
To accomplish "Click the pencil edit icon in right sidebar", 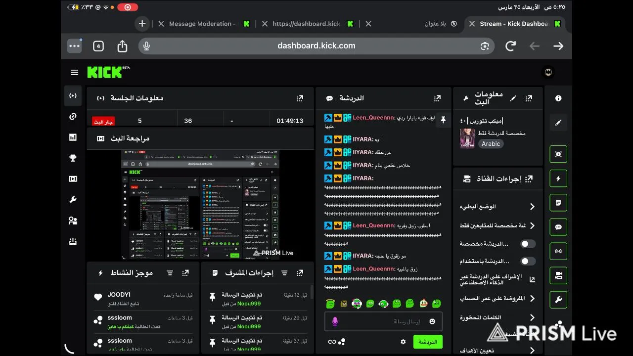I will 558,122.
